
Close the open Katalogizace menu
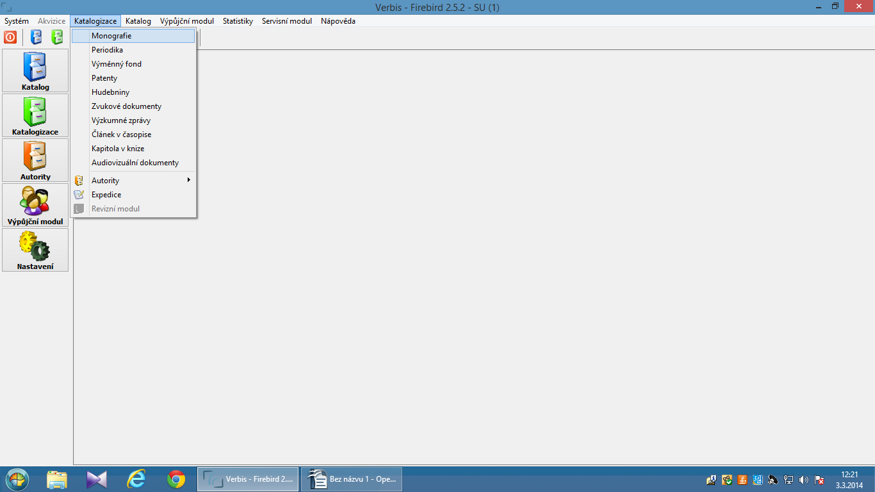pyautogui.click(x=95, y=21)
